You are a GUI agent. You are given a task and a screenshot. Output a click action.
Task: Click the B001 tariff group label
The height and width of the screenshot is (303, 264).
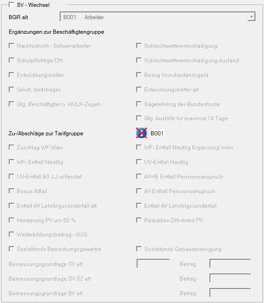point(157,133)
